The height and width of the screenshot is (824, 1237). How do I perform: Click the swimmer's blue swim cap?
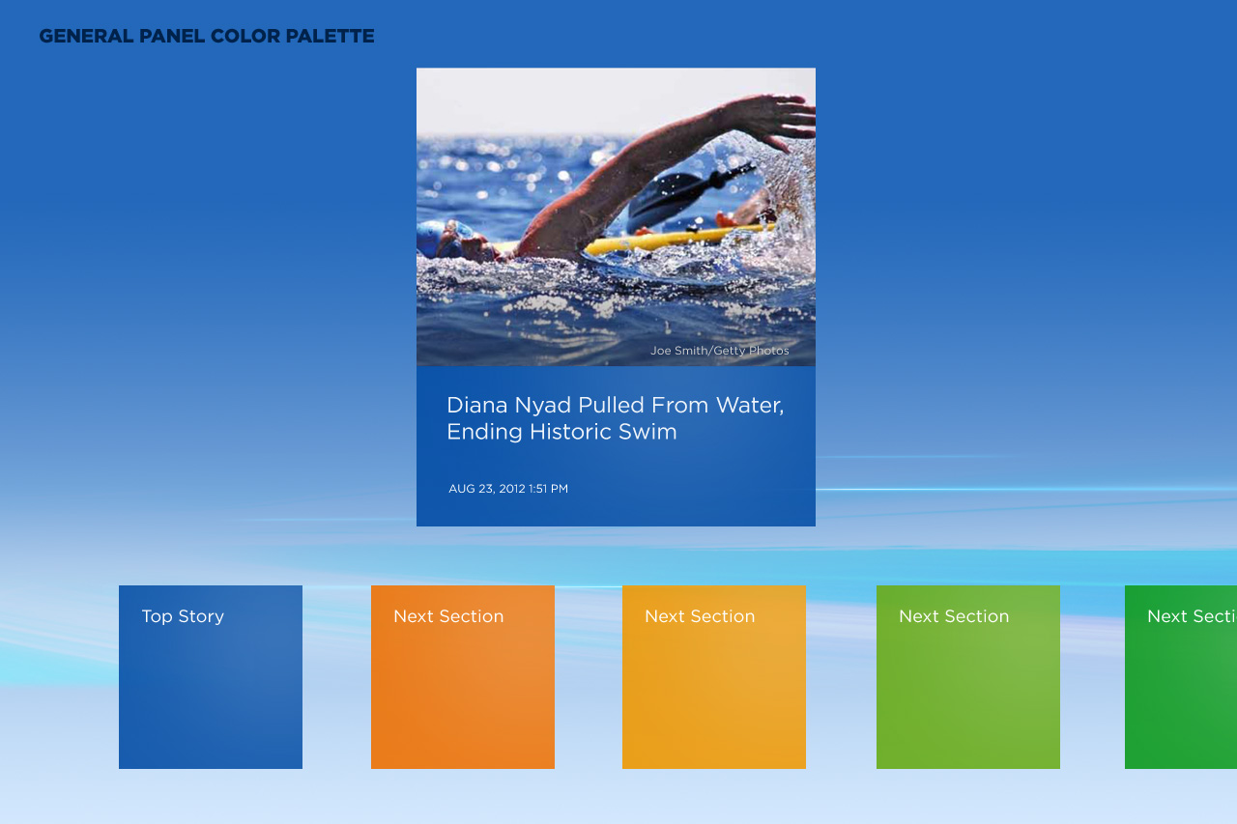tap(434, 237)
